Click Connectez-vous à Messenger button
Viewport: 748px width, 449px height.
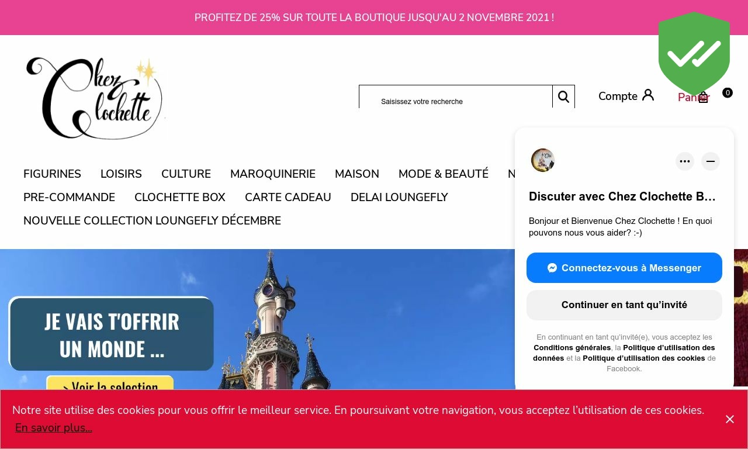click(x=624, y=268)
